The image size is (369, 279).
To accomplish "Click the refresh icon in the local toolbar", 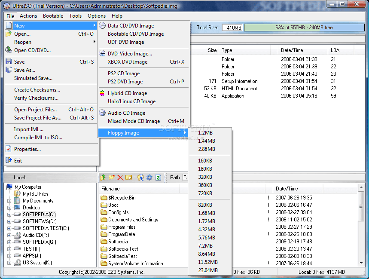I will (158, 177).
